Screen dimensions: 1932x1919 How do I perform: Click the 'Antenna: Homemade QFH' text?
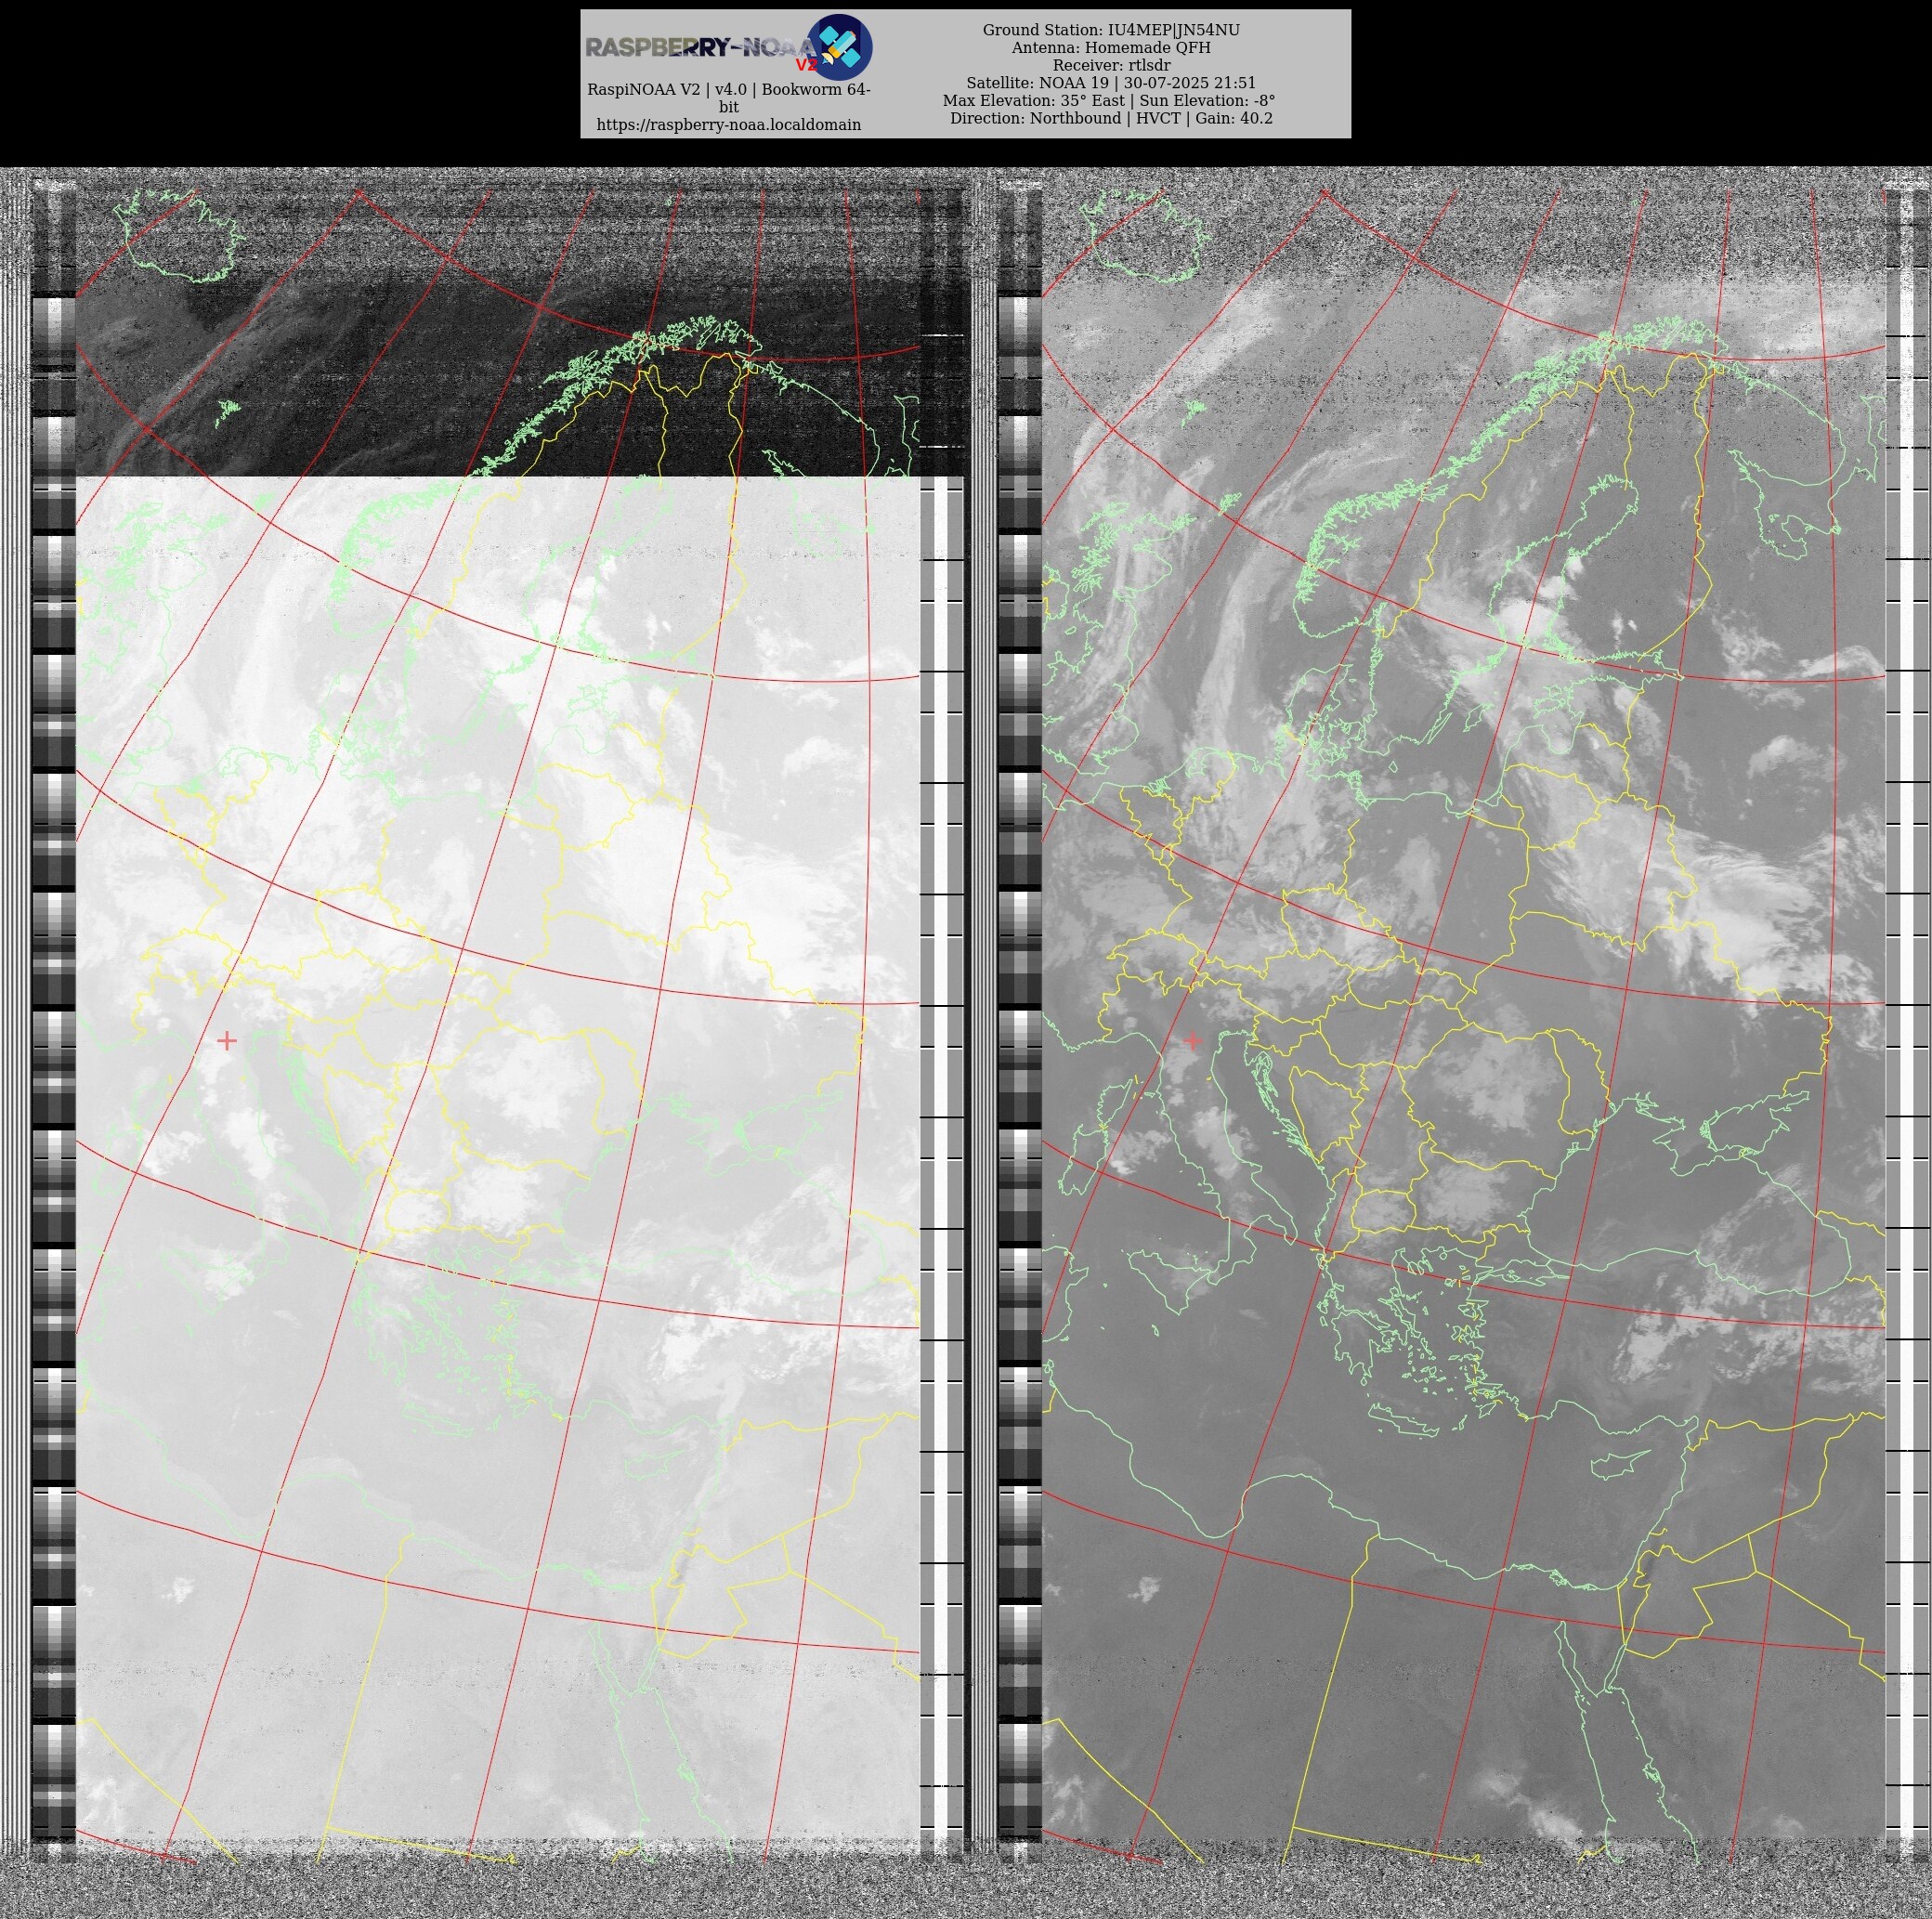click(x=1111, y=48)
